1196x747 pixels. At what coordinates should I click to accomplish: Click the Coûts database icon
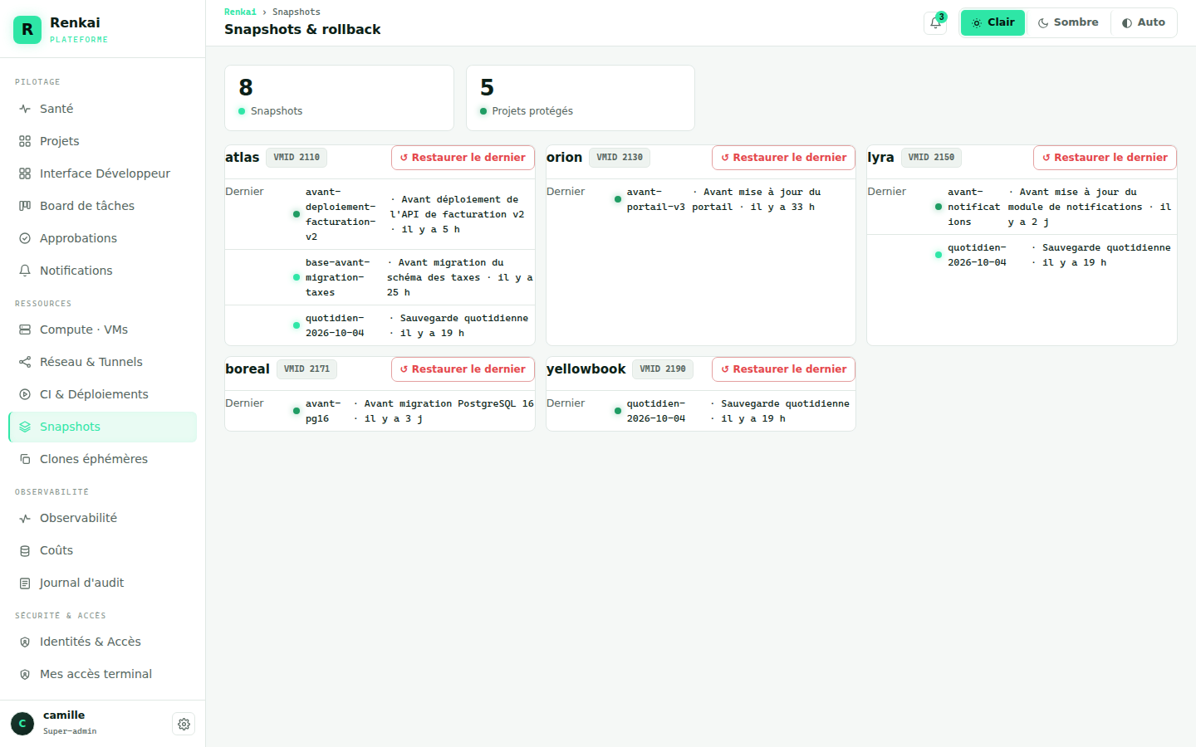(25, 550)
